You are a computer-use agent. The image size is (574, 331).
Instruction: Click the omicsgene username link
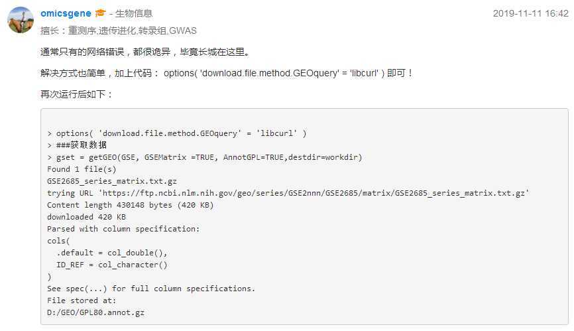[66, 13]
